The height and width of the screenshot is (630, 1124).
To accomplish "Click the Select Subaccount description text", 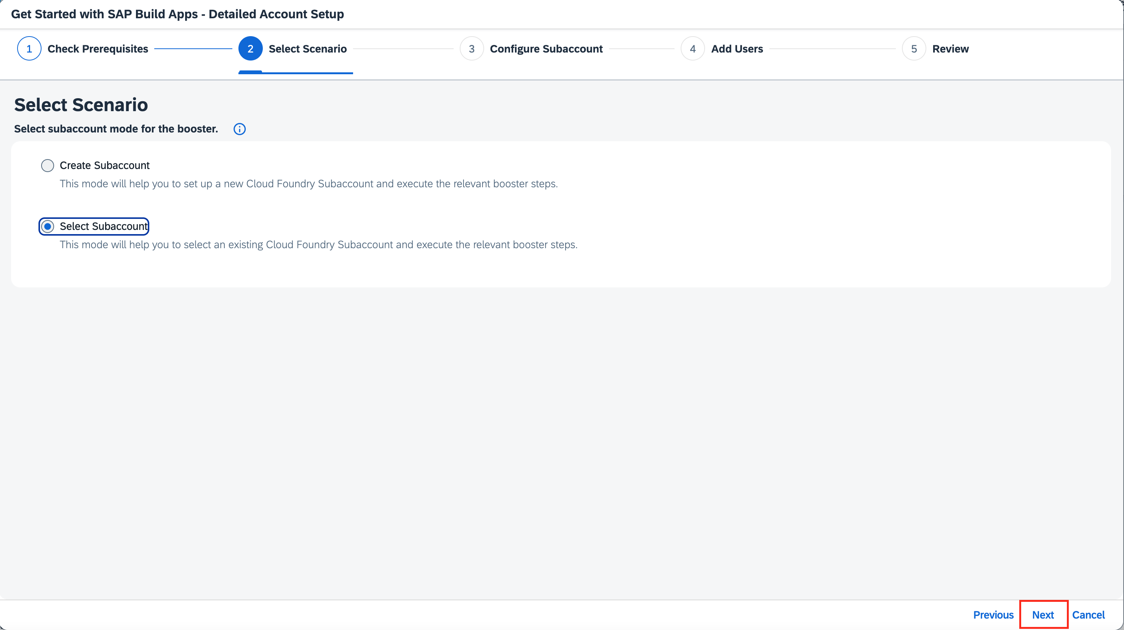I will click(318, 245).
